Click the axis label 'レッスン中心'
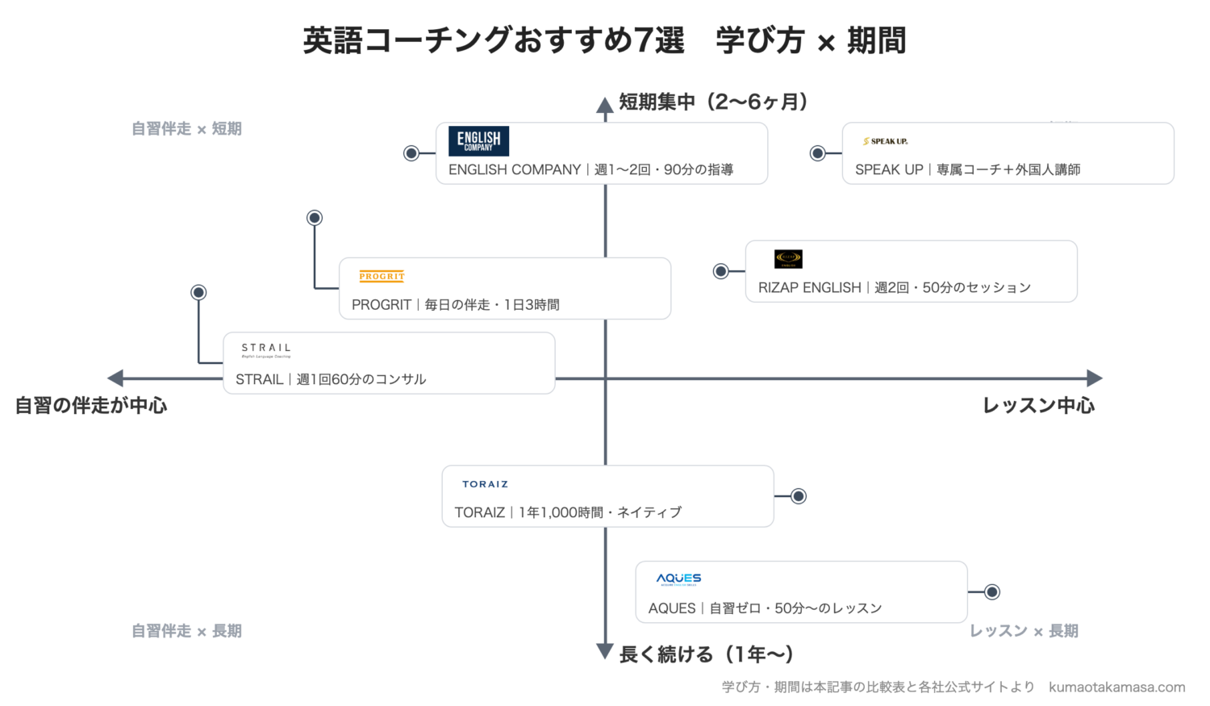Viewport: 1210px width, 706px height. point(1038,405)
